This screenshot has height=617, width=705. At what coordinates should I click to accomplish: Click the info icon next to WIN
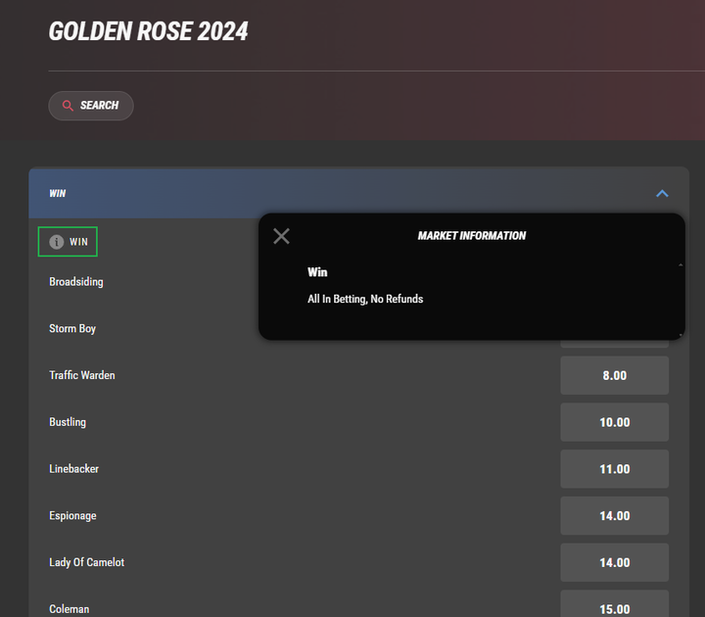pos(56,242)
